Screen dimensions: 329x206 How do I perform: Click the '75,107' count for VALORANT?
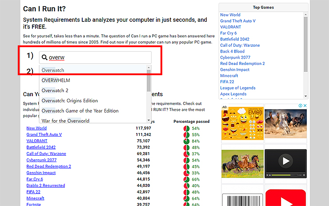[143, 141]
